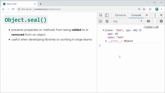
Task: Clear the console
Action: (107, 21)
